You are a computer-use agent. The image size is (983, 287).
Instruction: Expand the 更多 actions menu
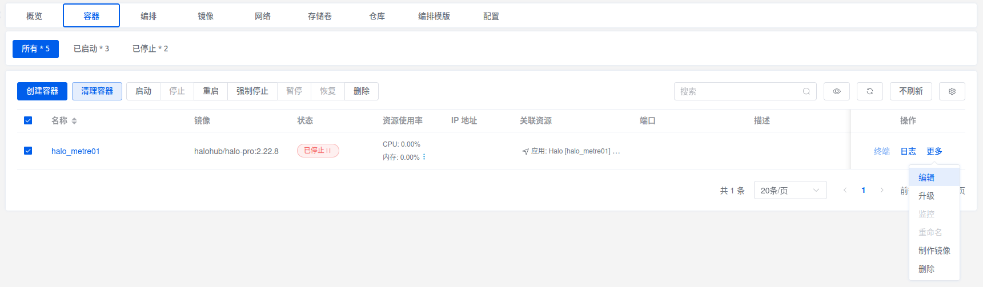point(934,151)
